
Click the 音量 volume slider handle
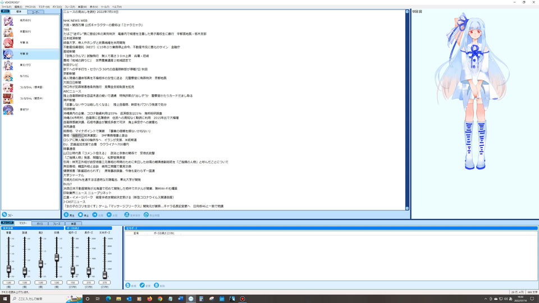point(8,269)
